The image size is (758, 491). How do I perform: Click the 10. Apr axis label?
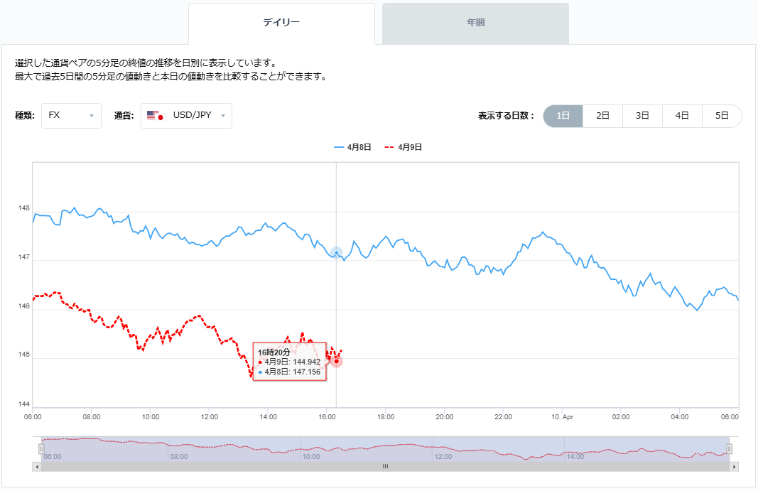coord(562,417)
